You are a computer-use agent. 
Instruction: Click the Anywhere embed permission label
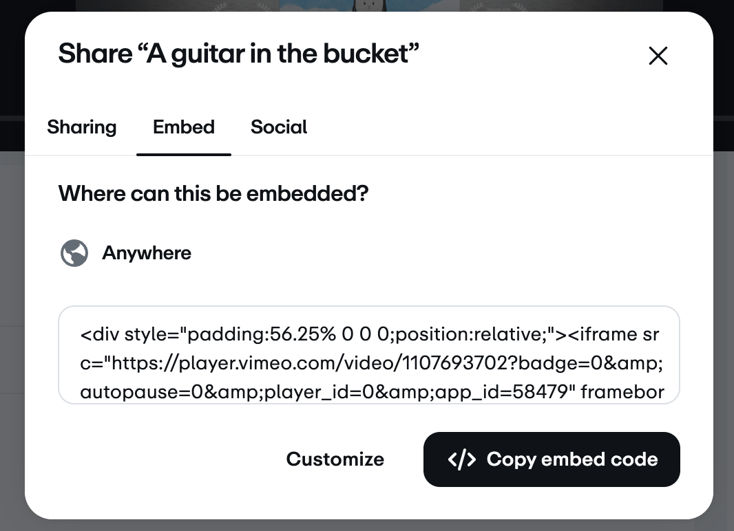[147, 253]
